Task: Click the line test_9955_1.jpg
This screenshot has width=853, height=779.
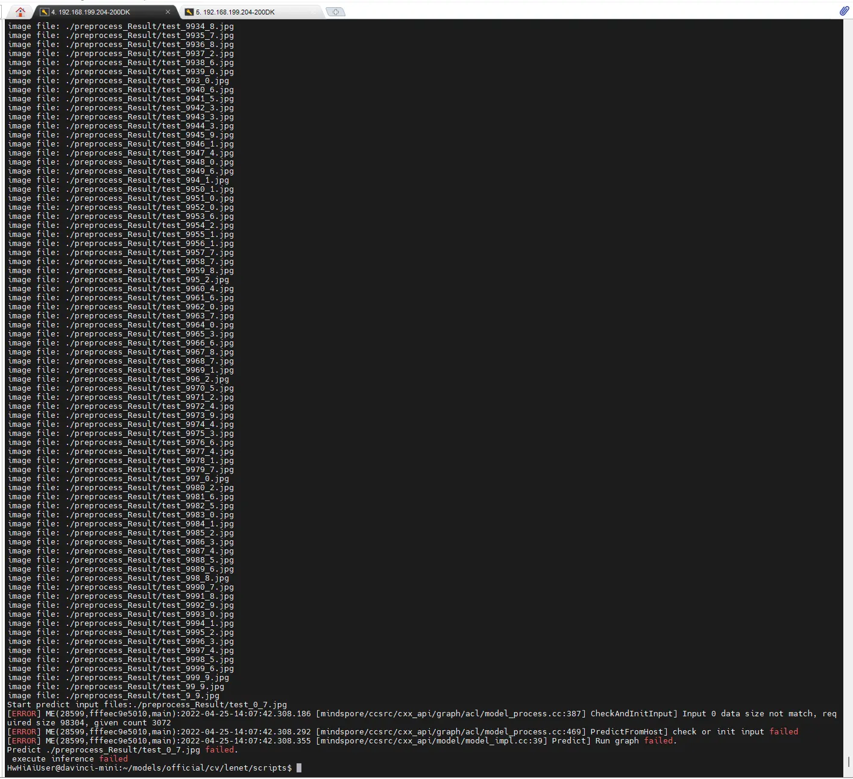Action: [121, 234]
